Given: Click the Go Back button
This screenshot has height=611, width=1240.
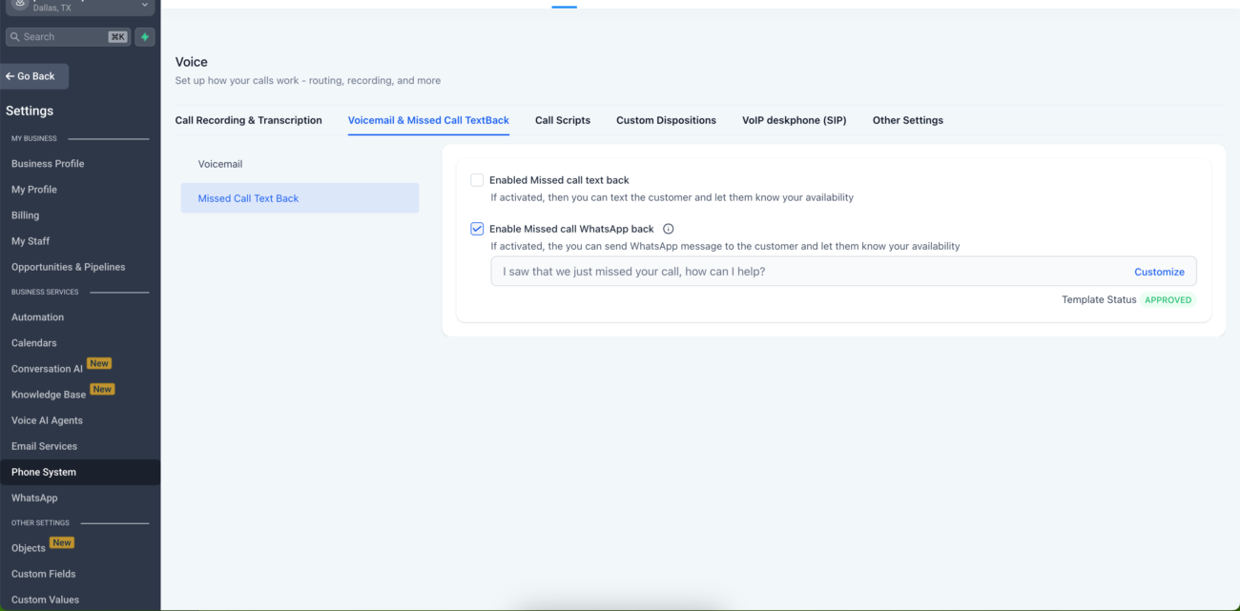Looking at the screenshot, I should click(x=34, y=76).
